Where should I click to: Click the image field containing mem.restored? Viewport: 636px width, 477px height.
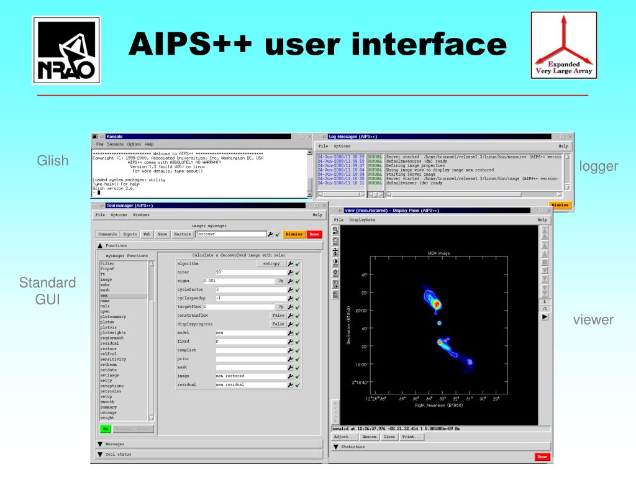click(x=251, y=376)
